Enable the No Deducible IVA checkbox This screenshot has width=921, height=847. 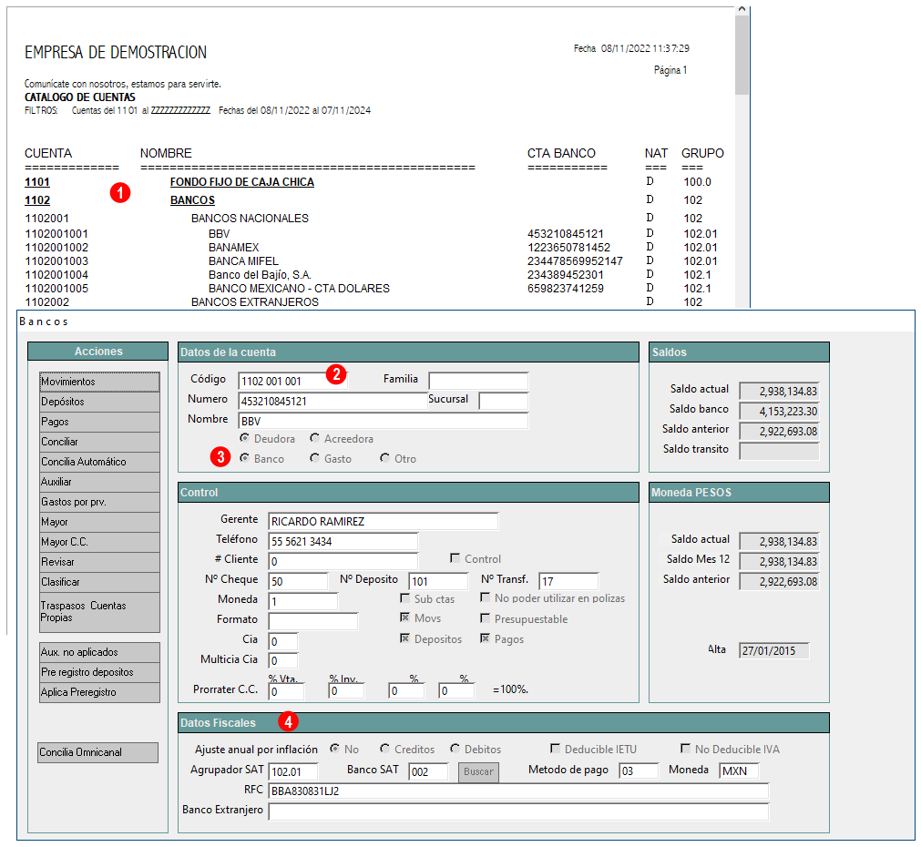click(685, 749)
